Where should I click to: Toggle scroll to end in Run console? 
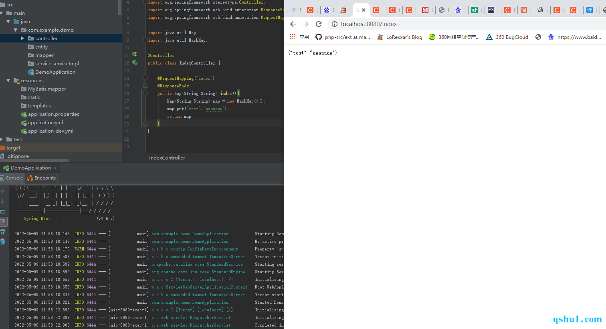[x=2, y=221]
